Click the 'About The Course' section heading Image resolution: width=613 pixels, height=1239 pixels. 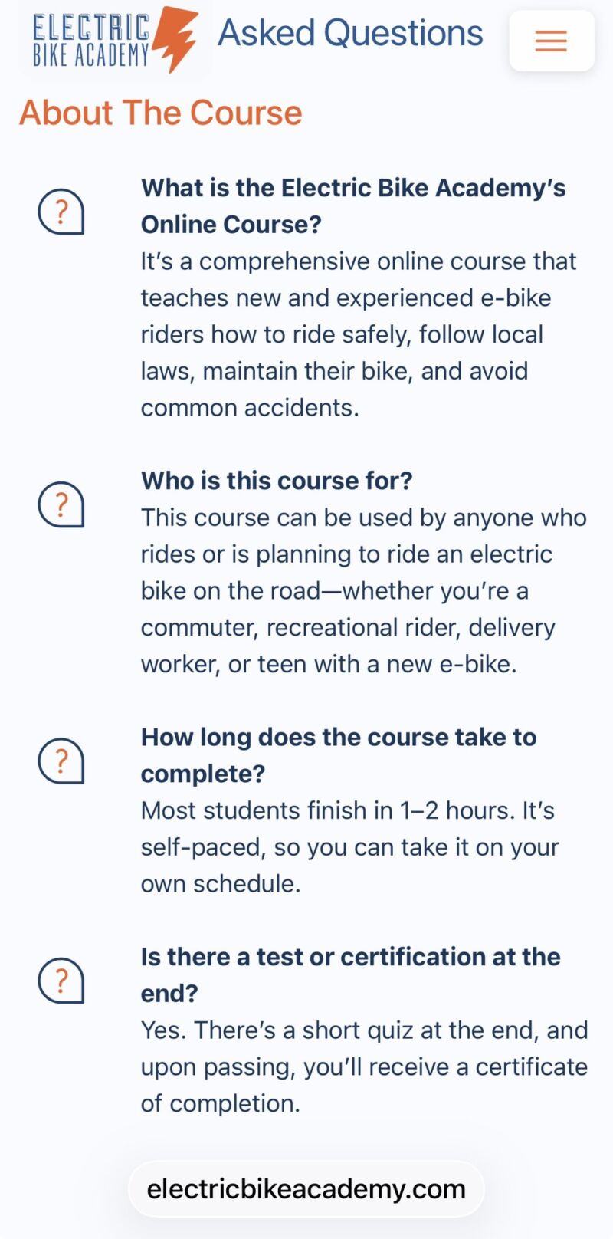[161, 113]
